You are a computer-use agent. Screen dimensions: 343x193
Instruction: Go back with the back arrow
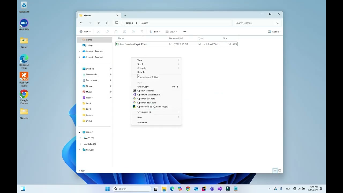click(81, 23)
